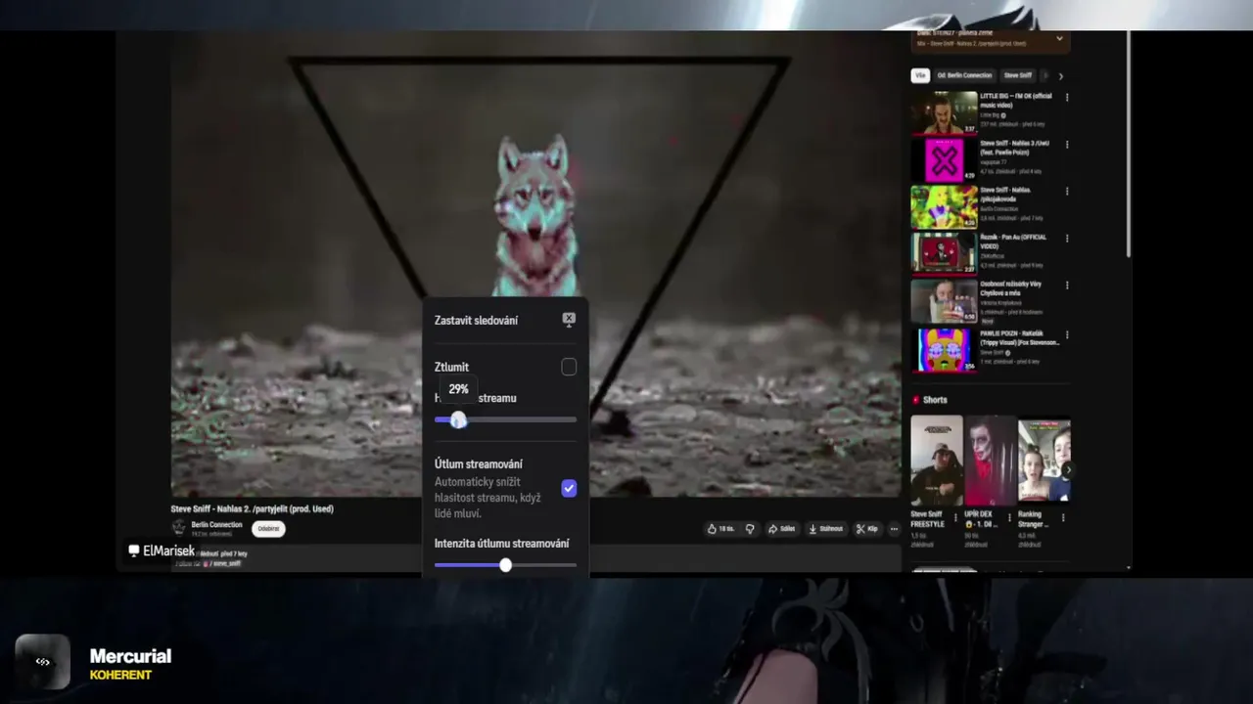Image resolution: width=1253 pixels, height=704 pixels.
Task: Click the KOHERENT subtitle text
Action: pyautogui.click(x=120, y=675)
